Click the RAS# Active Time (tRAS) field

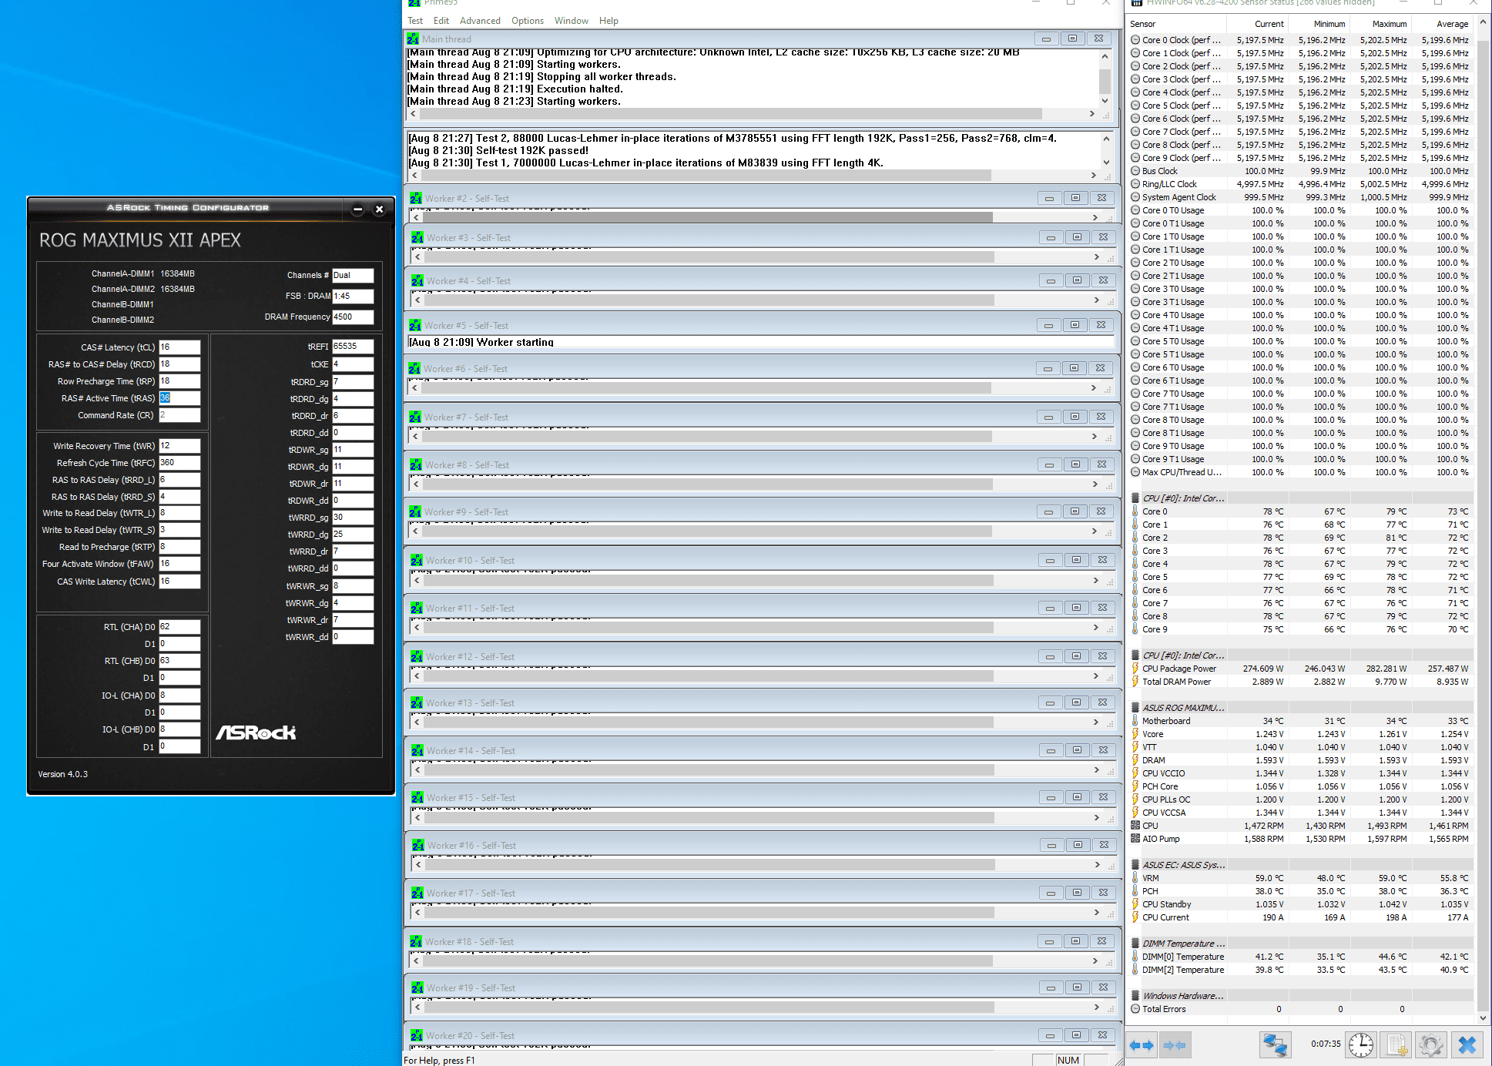pos(179,398)
